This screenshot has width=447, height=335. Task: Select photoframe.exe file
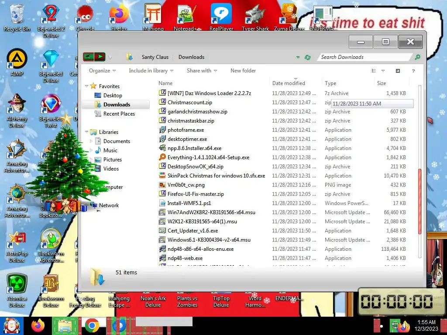pos(186,130)
